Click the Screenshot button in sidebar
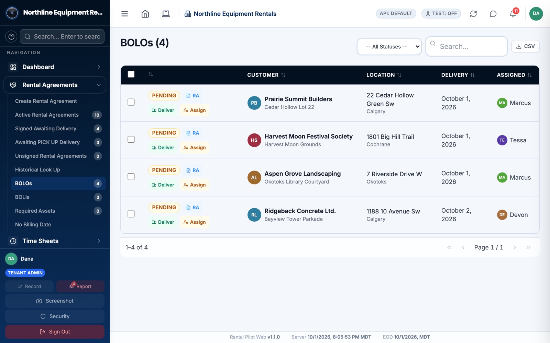The width and height of the screenshot is (550, 343). [55, 301]
